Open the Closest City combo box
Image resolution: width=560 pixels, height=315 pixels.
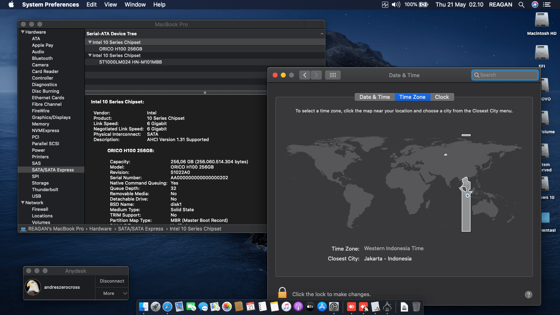click(388, 259)
